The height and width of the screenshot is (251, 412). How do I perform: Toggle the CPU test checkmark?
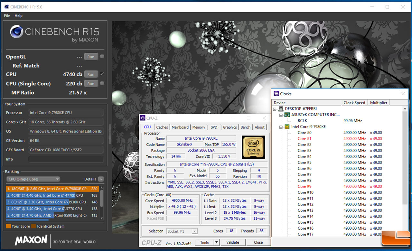pos(102,74)
